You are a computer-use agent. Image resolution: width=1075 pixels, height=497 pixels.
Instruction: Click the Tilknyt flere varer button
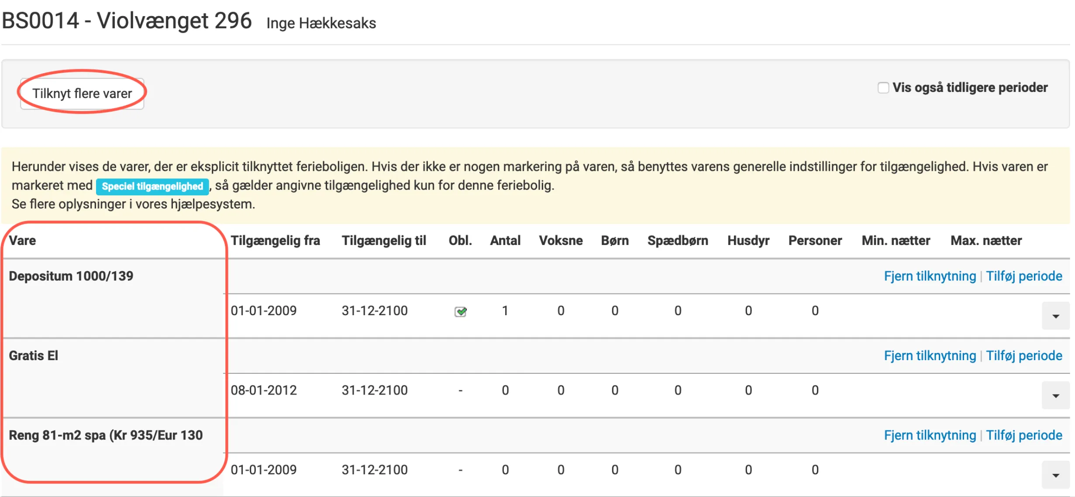pos(82,94)
